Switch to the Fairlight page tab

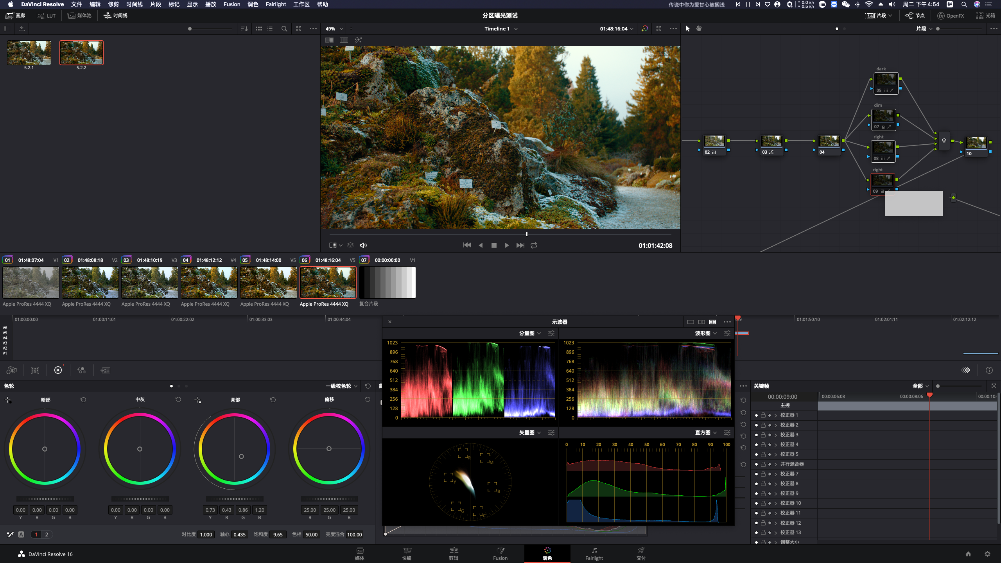[x=594, y=554]
